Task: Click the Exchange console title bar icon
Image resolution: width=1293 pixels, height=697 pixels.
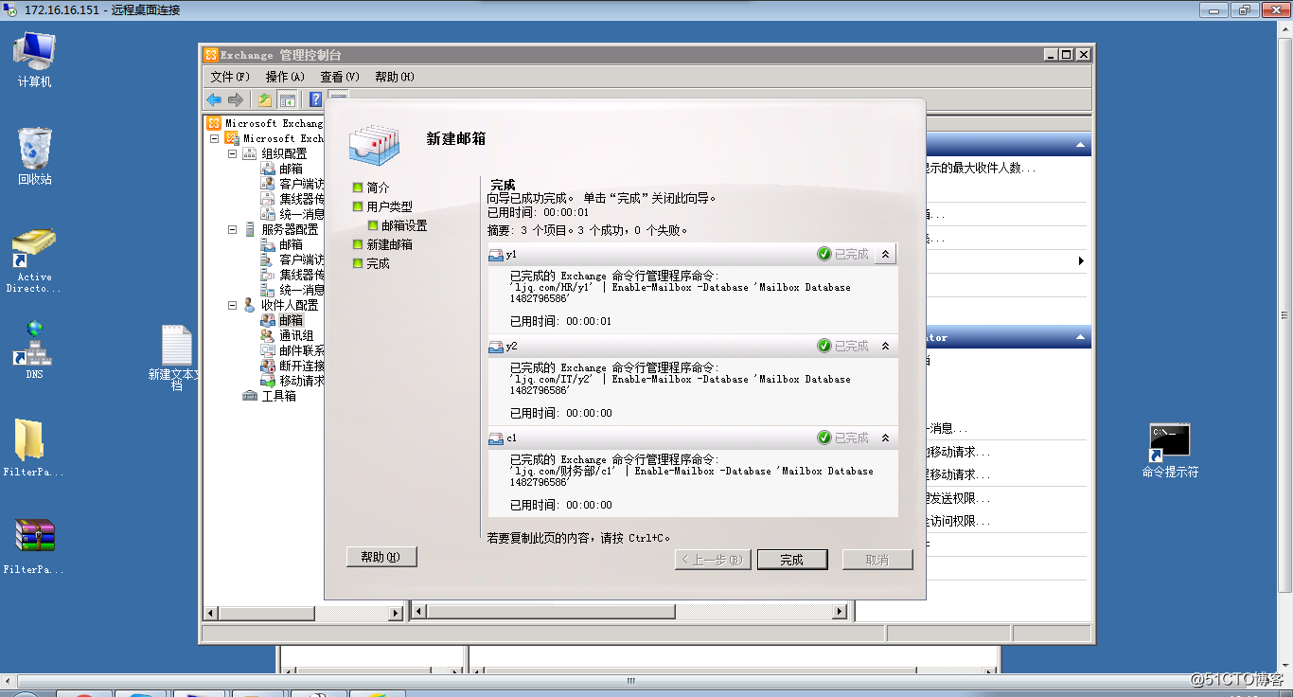Action: click(x=212, y=55)
